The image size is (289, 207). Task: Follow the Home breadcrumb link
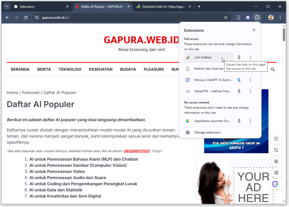click(x=12, y=93)
